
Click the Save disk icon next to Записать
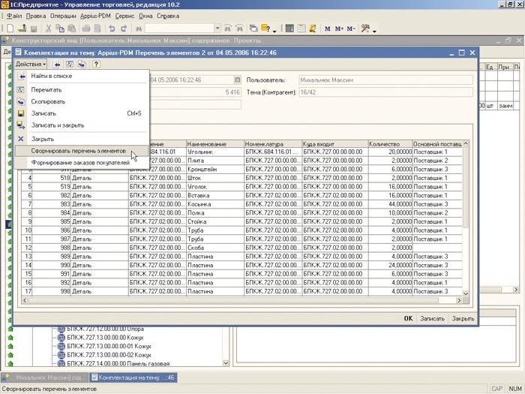click(x=21, y=113)
